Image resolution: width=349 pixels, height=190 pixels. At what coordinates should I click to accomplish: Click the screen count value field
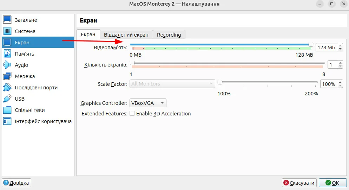coord(333,65)
